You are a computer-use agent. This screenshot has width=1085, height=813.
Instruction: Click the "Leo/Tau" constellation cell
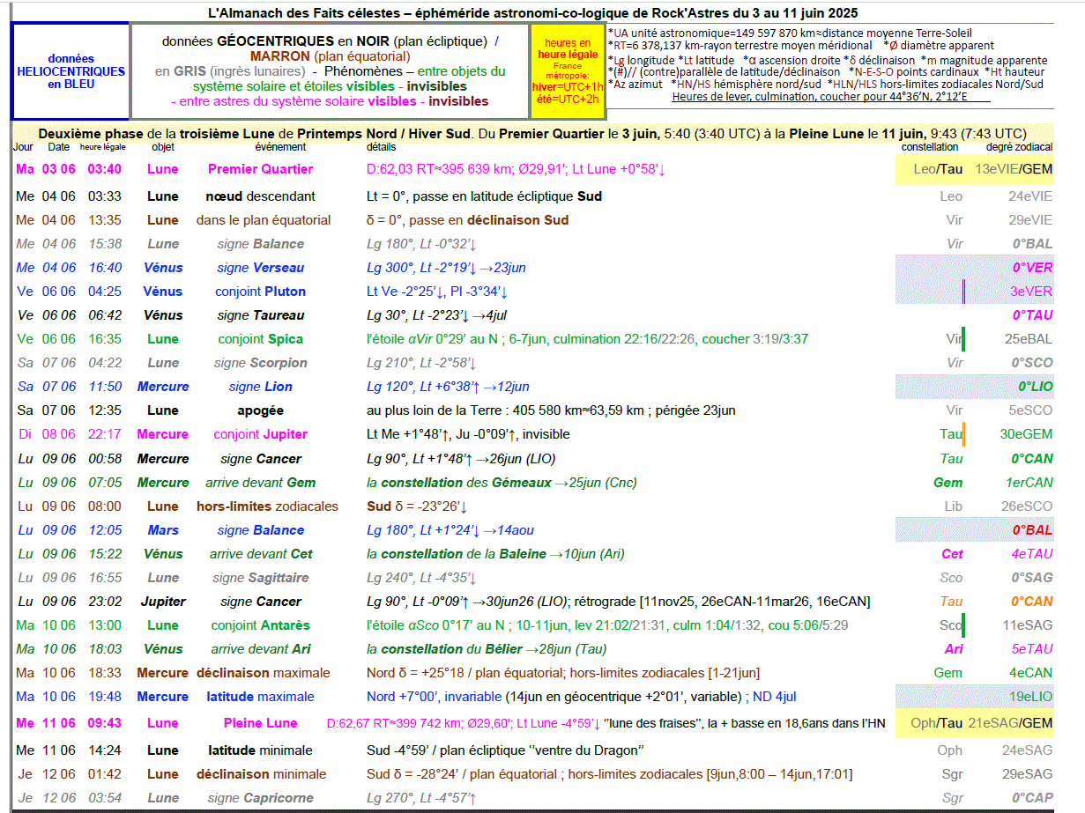tap(938, 169)
